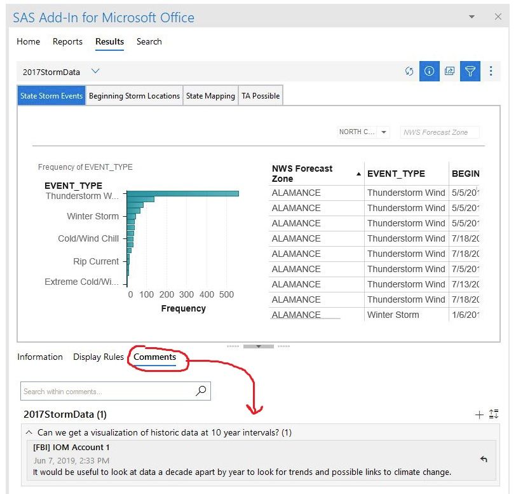Click the insert/export report icon

(449, 71)
